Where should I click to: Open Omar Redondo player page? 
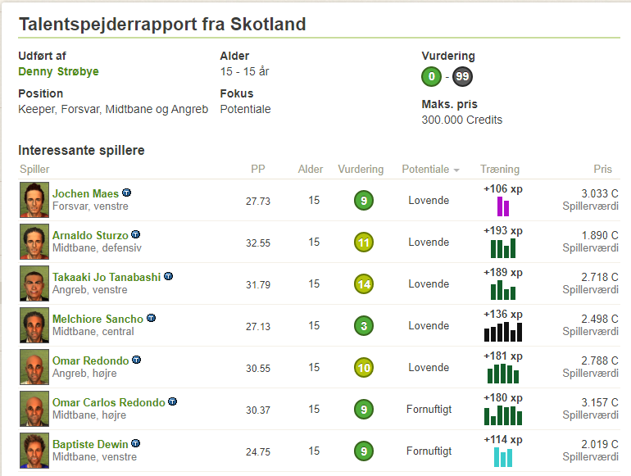(90, 360)
